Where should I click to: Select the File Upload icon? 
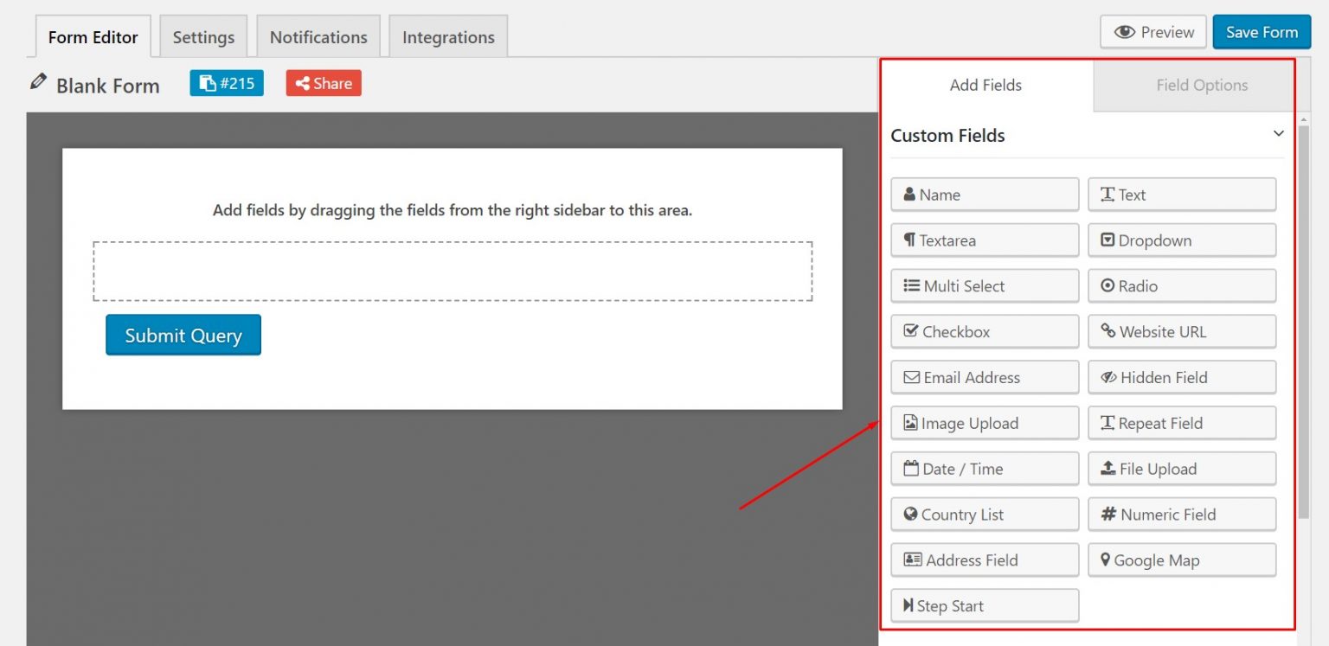[x=1109, y=468]
